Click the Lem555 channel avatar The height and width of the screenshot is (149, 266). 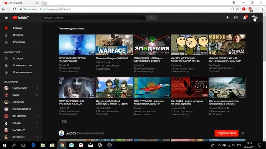point(62,133)
